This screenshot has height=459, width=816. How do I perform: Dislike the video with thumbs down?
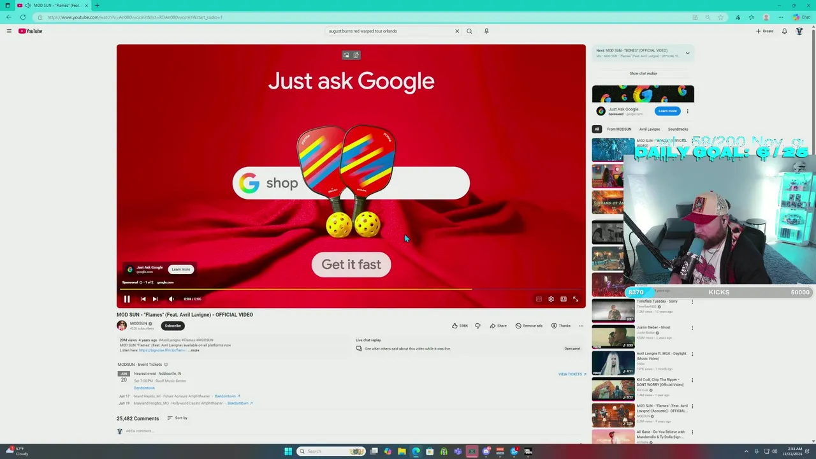(x=477, y=326)
